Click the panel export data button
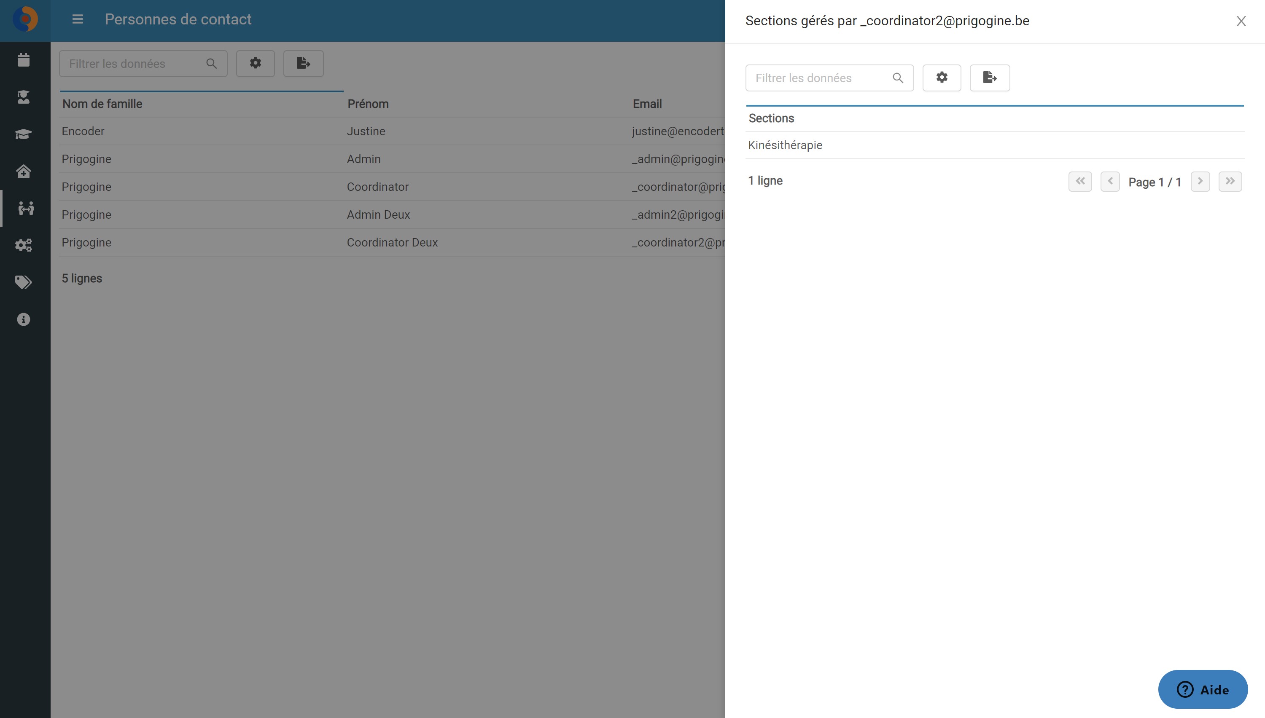Screen dimensions: 1265x718 pos(989,78)
